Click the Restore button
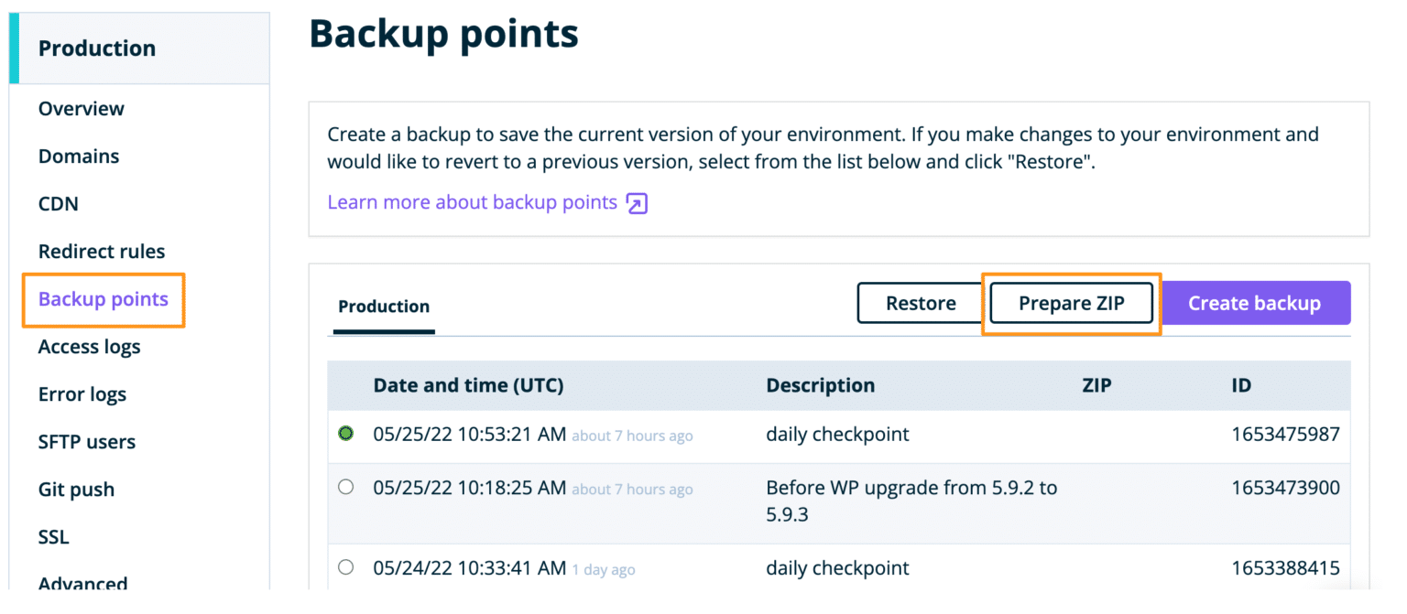Image resolution: width=1407 pixels, height=614 pixels. (x=920, y=303)
